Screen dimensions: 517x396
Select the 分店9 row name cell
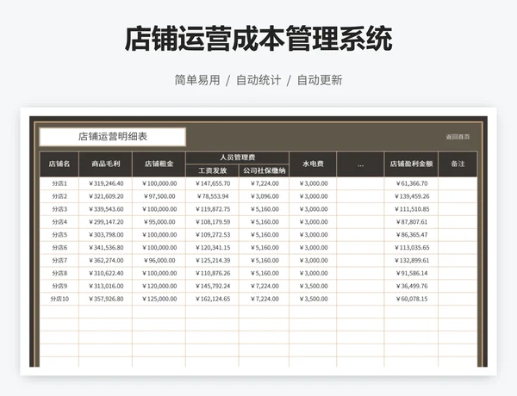point(59,287)
